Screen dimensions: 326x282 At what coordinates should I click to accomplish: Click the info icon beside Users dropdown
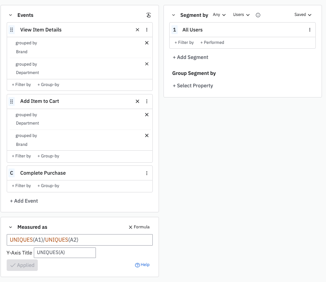point(258,15)
